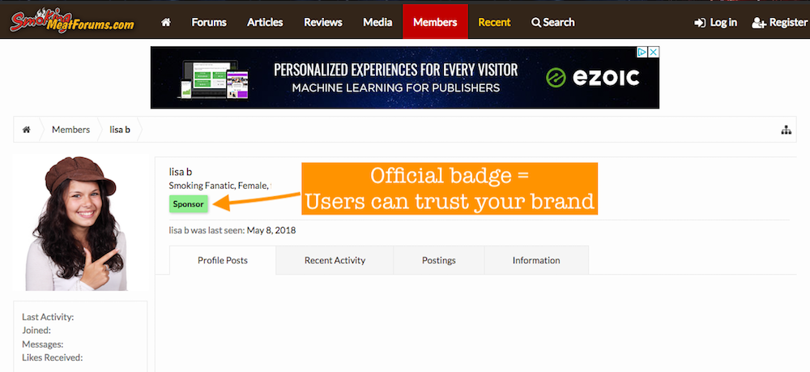Select the Profile Posts tab
The height and width of the screenshot is (372, 810).
click(x=223, y=260)
